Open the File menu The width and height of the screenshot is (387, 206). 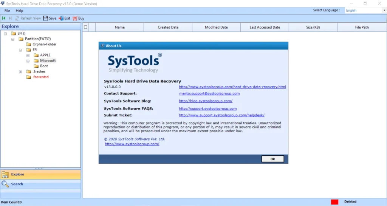(7, 11)
